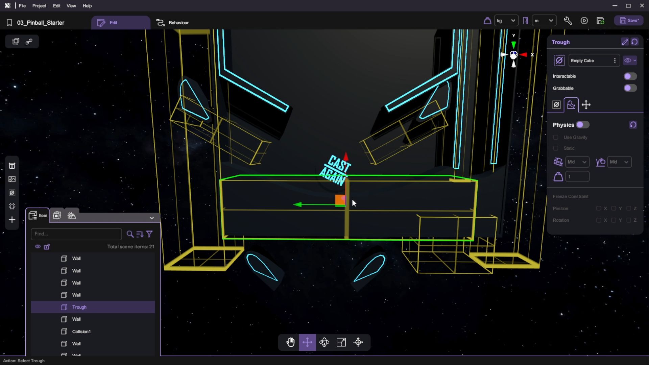This screenshot has height=365, width=649.
Task: Enable the Physics toggle
Action: pyautogui.click(x=582, y=125)
